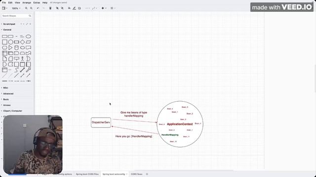
Task: Click the delete trash icon
Action: point(50,8)
